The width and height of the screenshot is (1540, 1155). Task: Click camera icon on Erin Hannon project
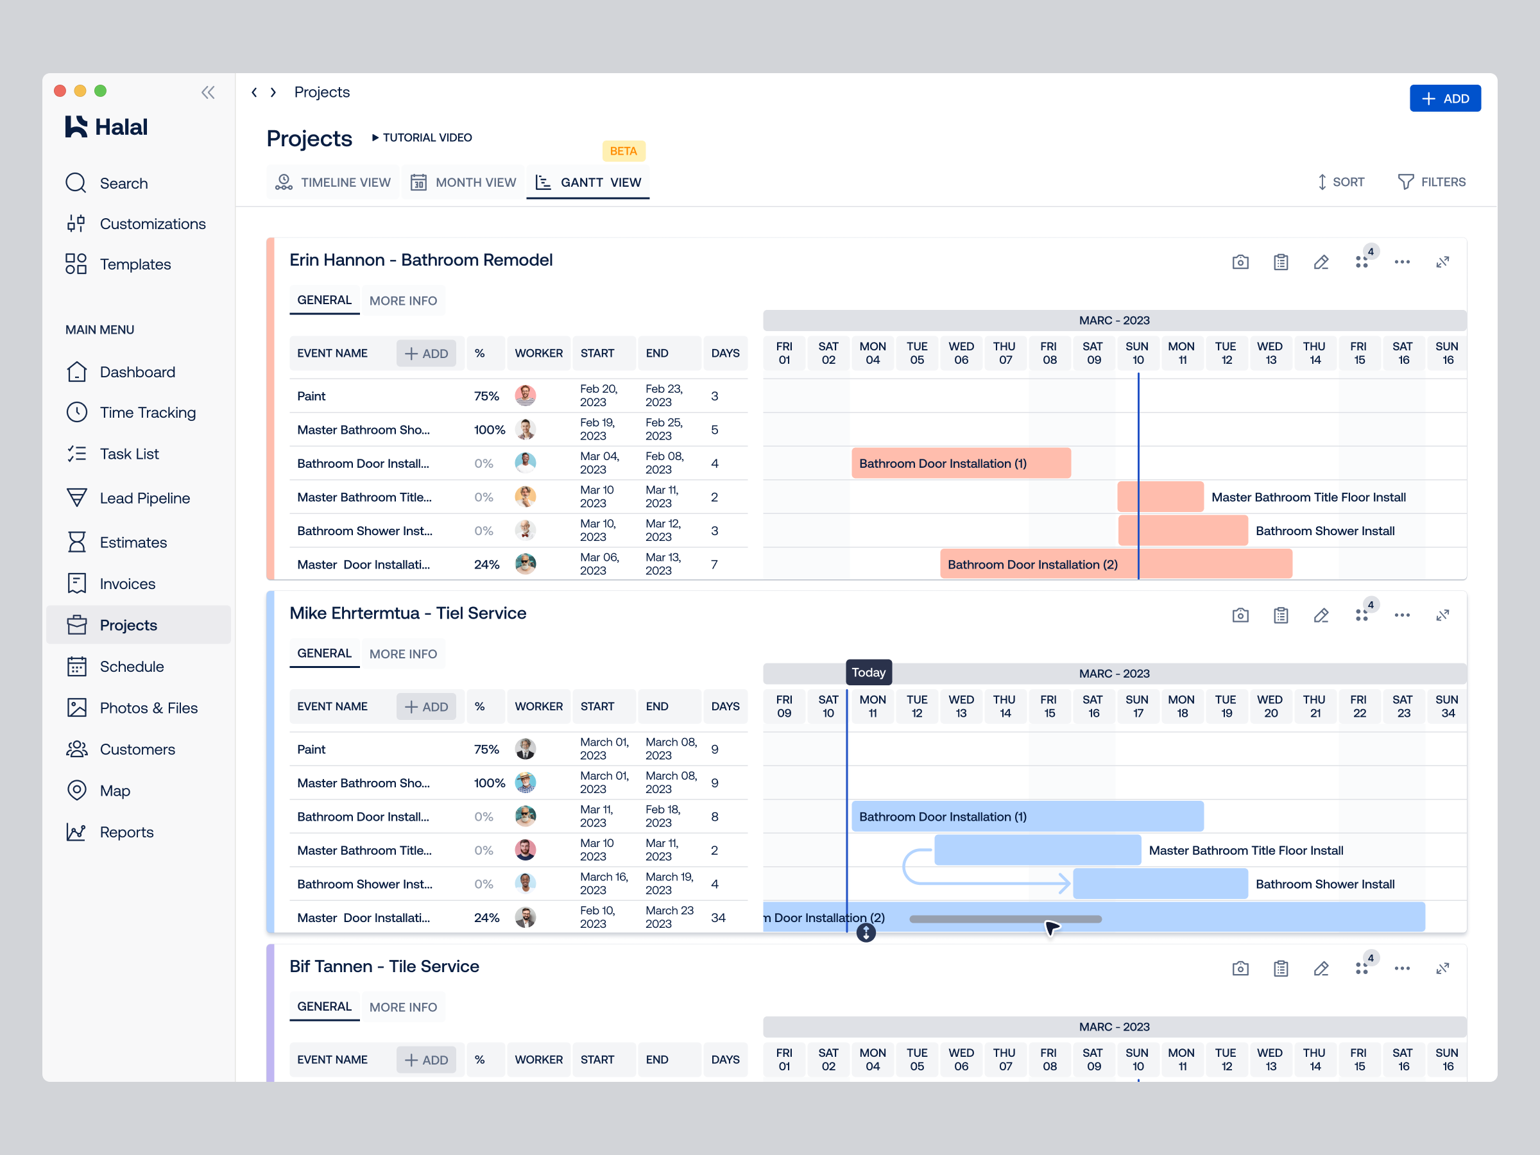click(1240, 262)
